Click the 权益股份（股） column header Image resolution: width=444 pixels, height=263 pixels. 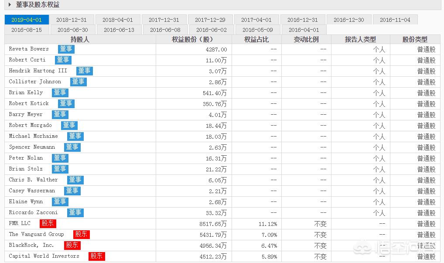pos(194,39)
